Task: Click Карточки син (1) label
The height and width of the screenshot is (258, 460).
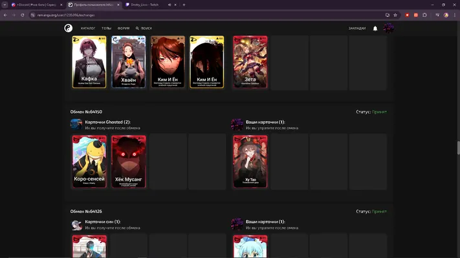Action: coord(103,222)
